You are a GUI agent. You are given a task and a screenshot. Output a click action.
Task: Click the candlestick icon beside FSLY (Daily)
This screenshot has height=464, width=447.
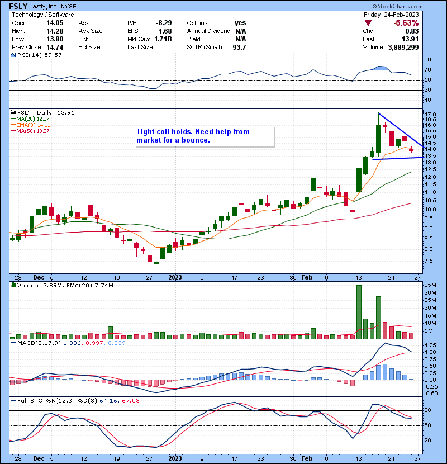tap(13, 112)
